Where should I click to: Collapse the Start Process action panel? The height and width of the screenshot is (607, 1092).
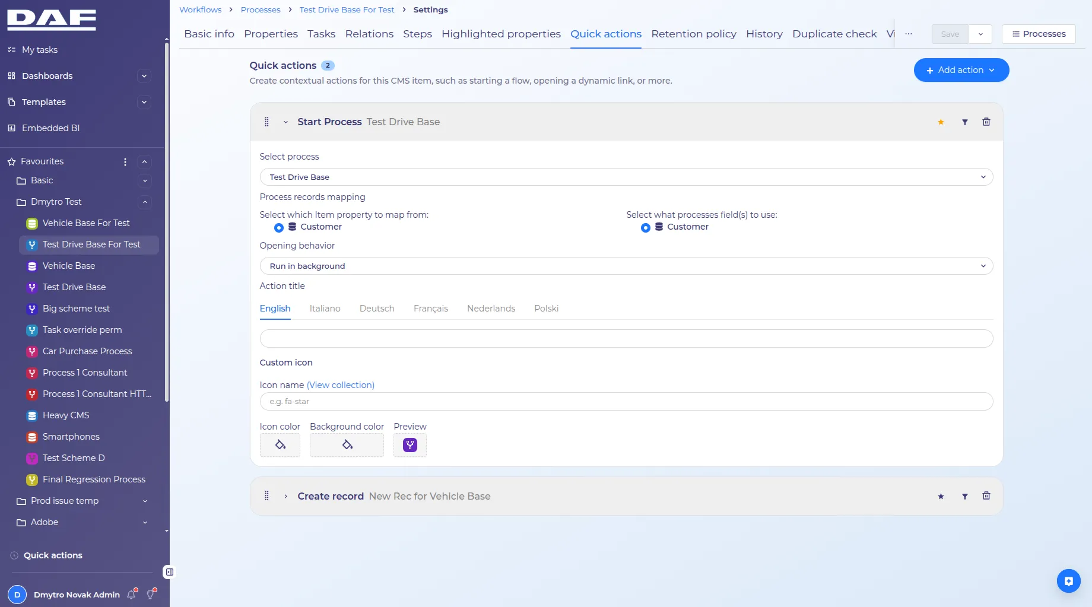pyautogui.click(x=285, y=122)
